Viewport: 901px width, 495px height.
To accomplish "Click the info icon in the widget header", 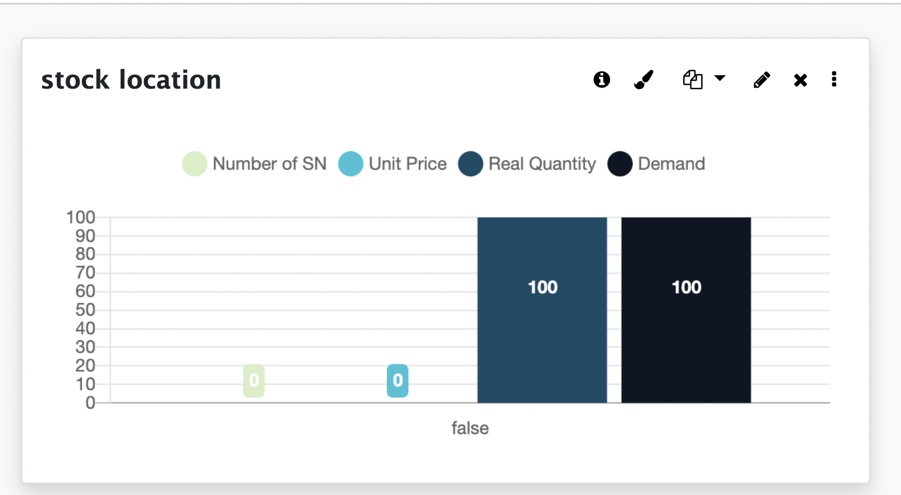I will pyautogui.click(x=601, y=79).
